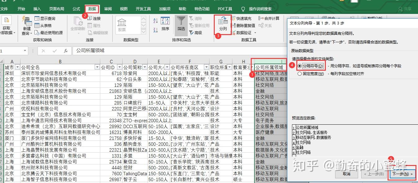Click 获取外部数据 icon
Image resolution: width=418 pixels, height=183 pixels.
pyautogui.click(x=6, y=20)
